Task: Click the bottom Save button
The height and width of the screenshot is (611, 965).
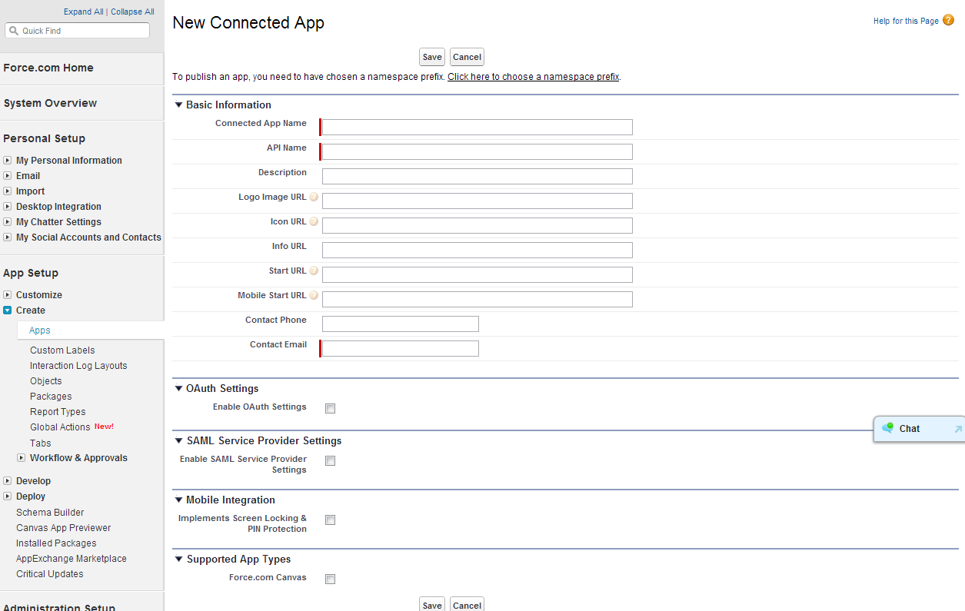Action: pyautogui.click(x=432, y=604)
